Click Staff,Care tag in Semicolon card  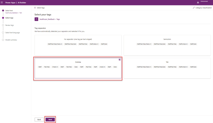pyautogui.click(x=193, y=44)
